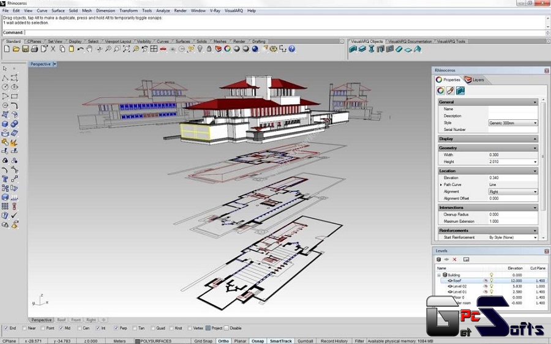The height and width of the screenshot is (344, 551).
Task: Switch to the VisualARQ Documentation toolbar tab
Action: [x=410, y=42]
